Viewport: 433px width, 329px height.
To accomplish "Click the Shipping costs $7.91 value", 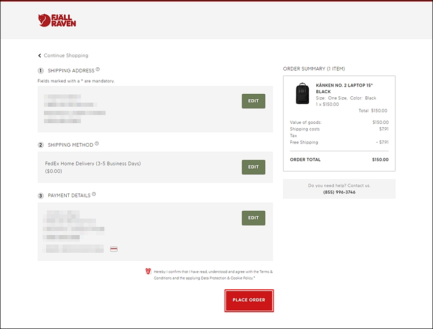I will click(384, 129).
